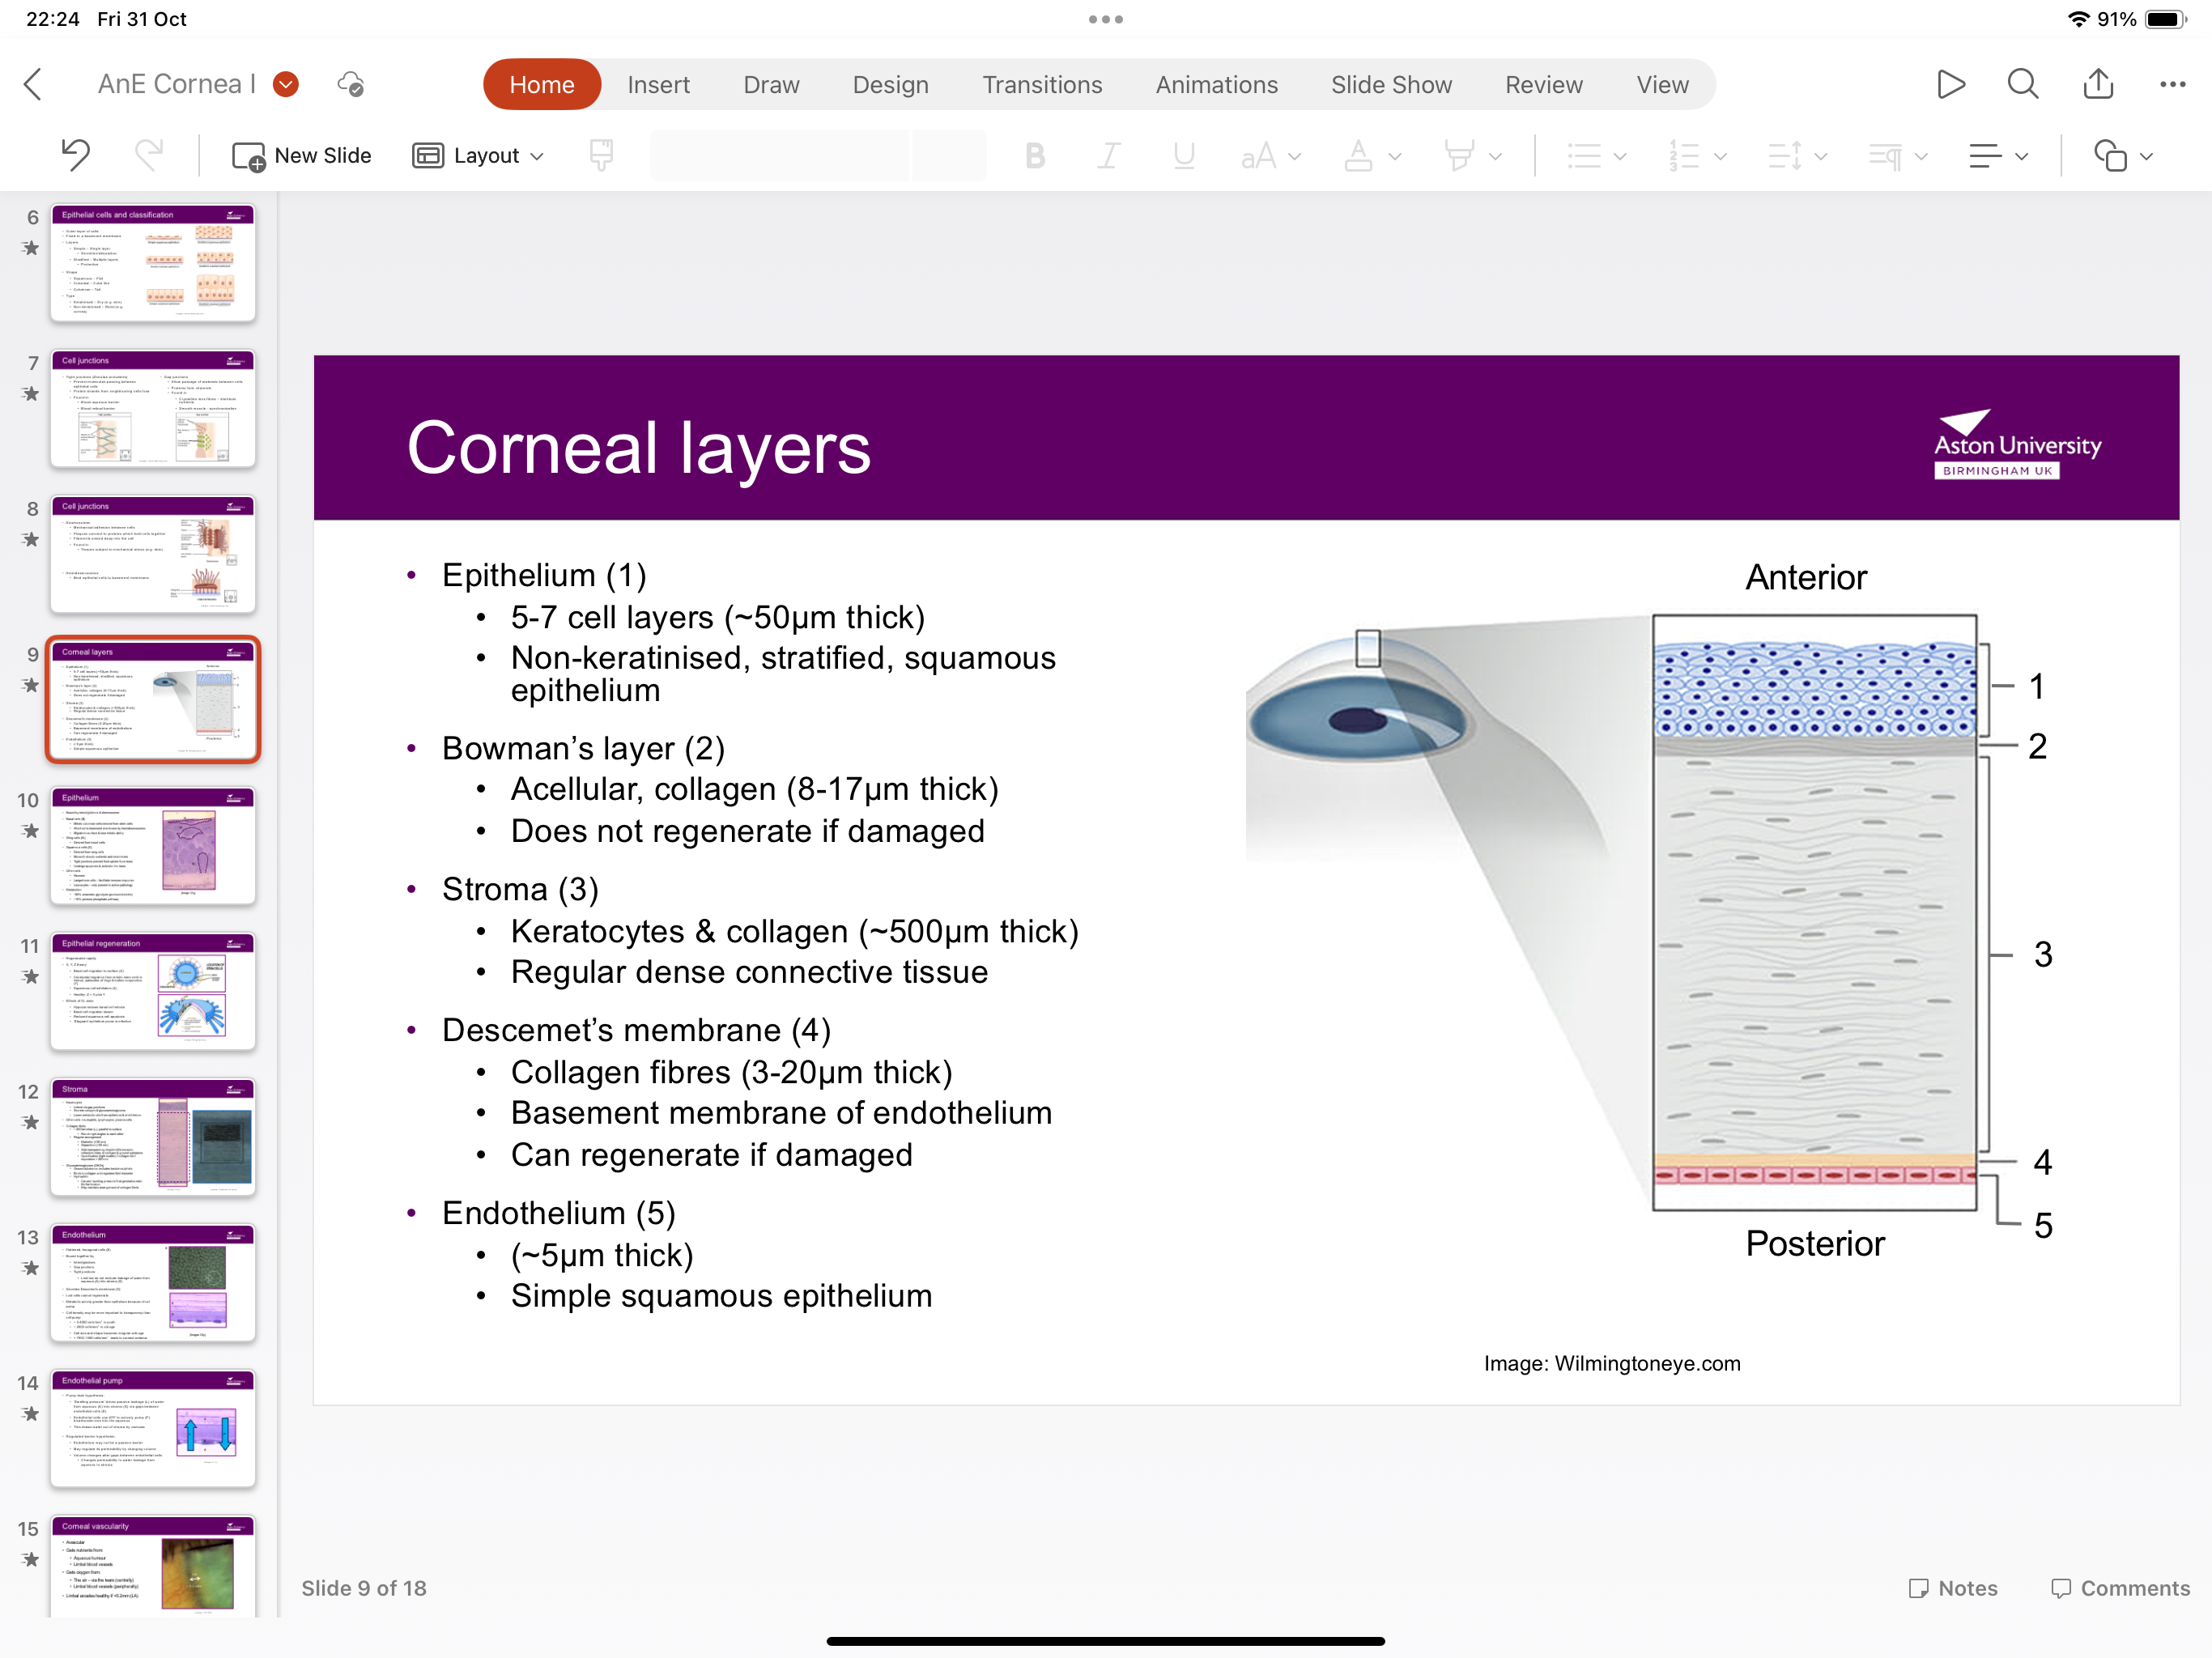Open search with magnifier icon
The image size is (2212, 1658).
coord(2023,84)
